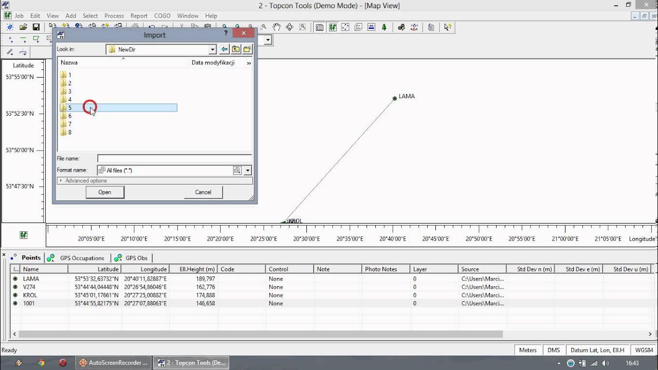Open the Job menu
This screenshot has width=658, height=370.
[19, 16]
